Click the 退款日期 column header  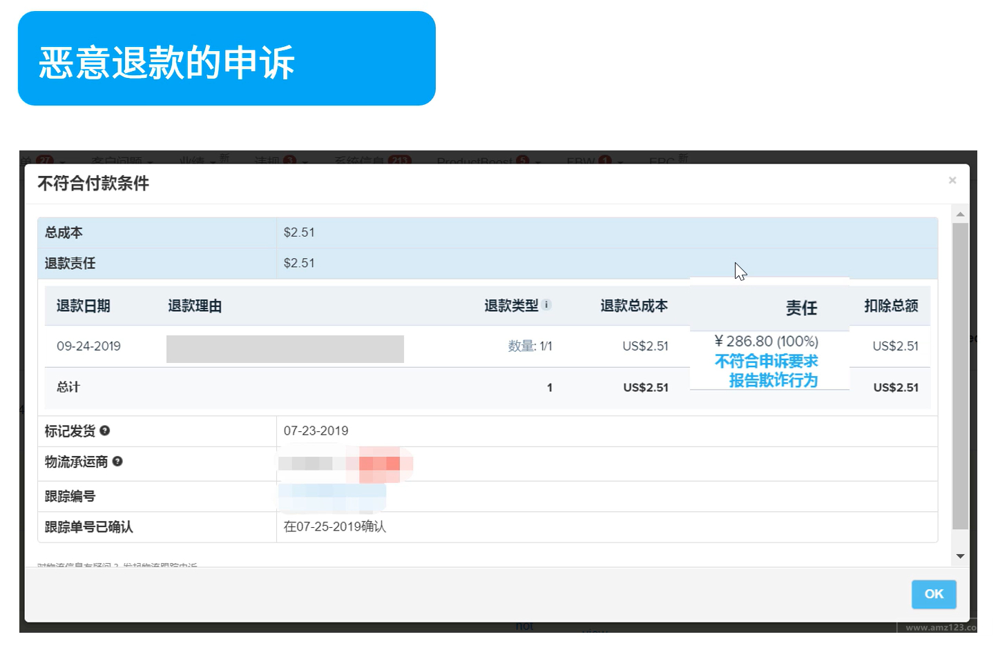tap(84, 306)
